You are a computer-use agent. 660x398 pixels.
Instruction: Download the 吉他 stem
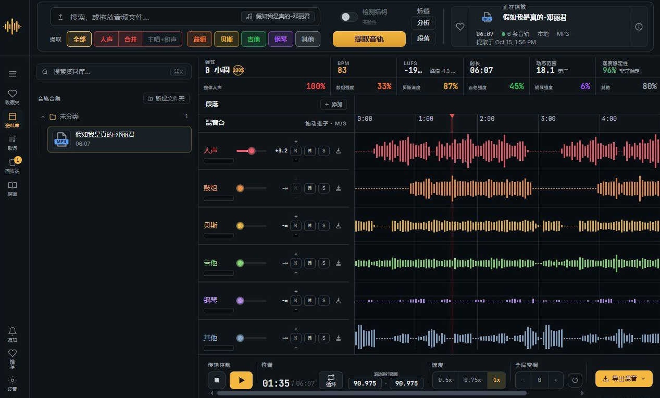pos(338,263)
